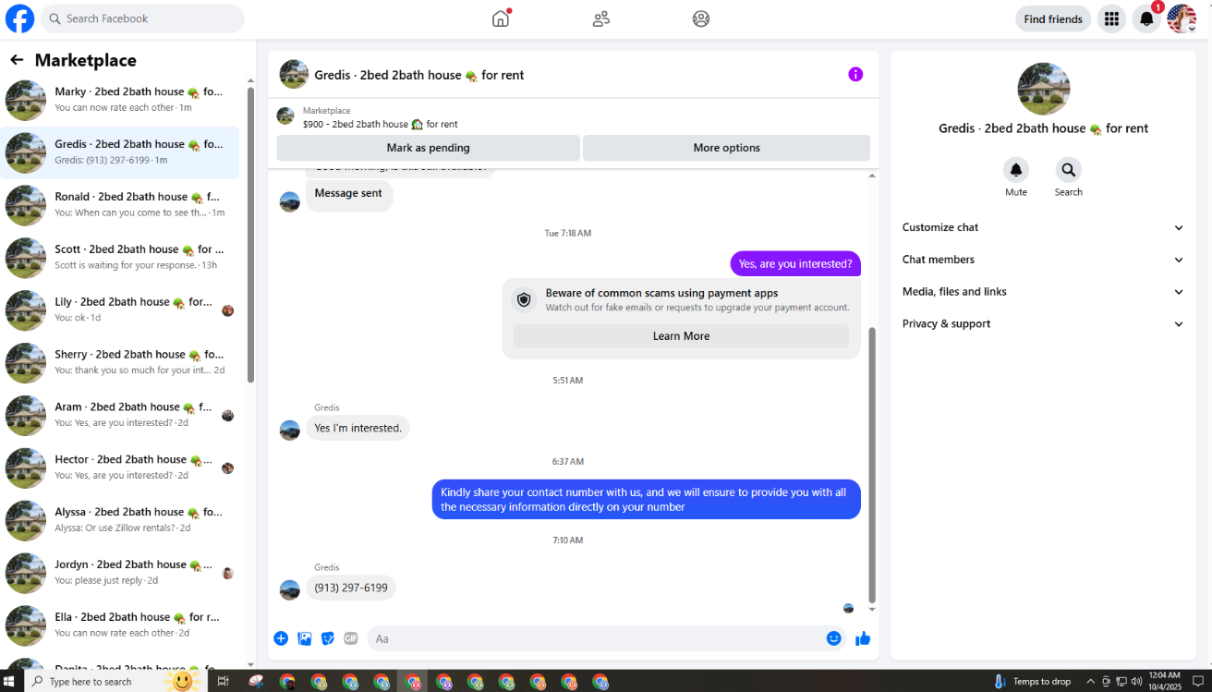
Task: Expand Media, files and links section
Action: (x=1043, y=292)
